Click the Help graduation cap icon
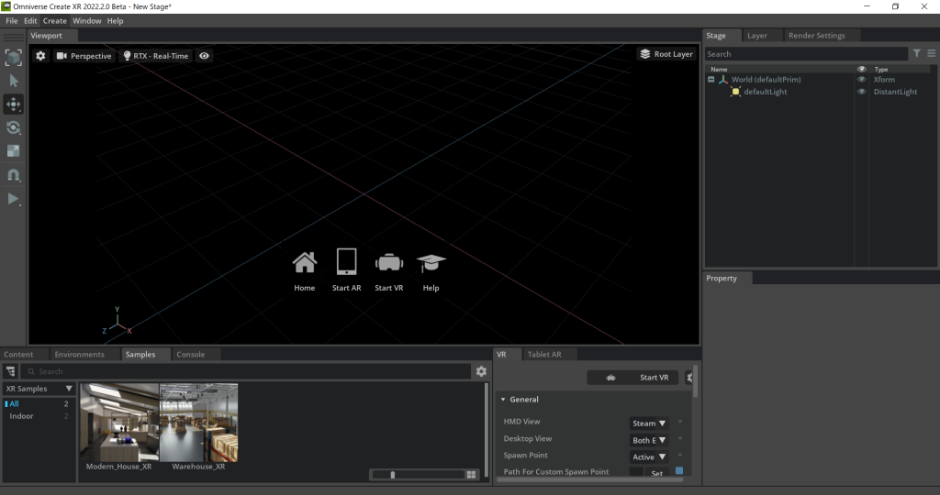This screenshot has height=495, width=940. (431, 263)
